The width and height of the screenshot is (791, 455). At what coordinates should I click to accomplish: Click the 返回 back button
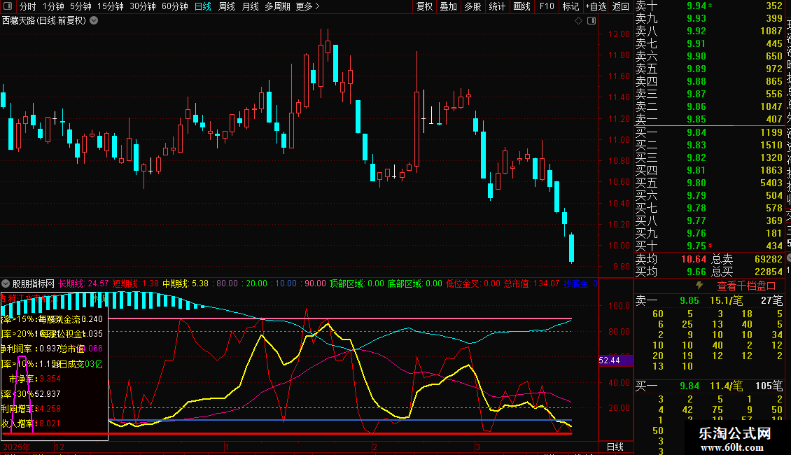pos(620,6)
